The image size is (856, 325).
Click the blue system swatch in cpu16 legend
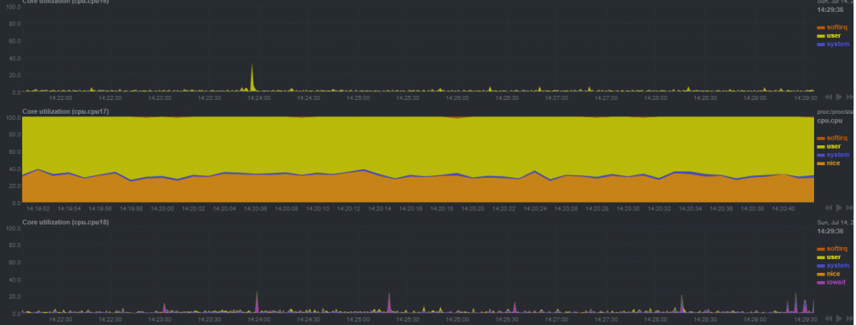821,44
